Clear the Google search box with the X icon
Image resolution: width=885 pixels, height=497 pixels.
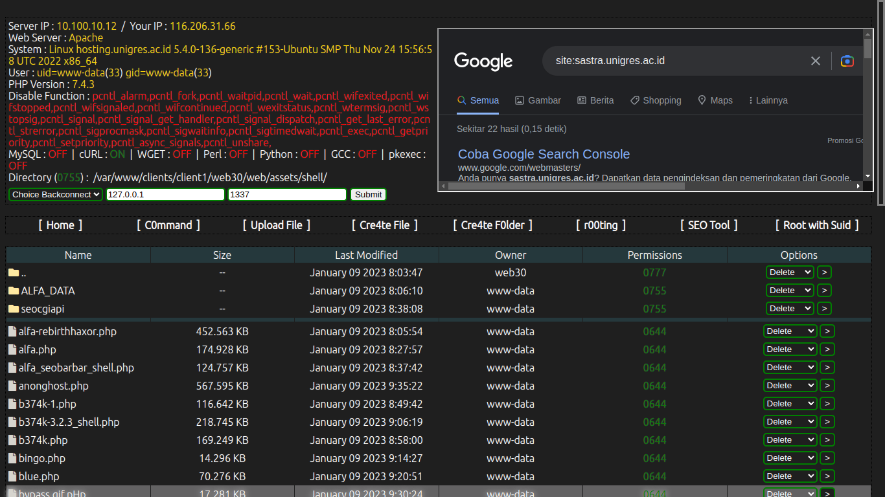pos(816,61)
